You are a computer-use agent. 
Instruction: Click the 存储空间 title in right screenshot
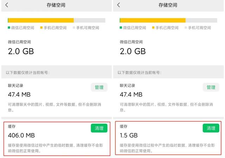tap(168, 5)
